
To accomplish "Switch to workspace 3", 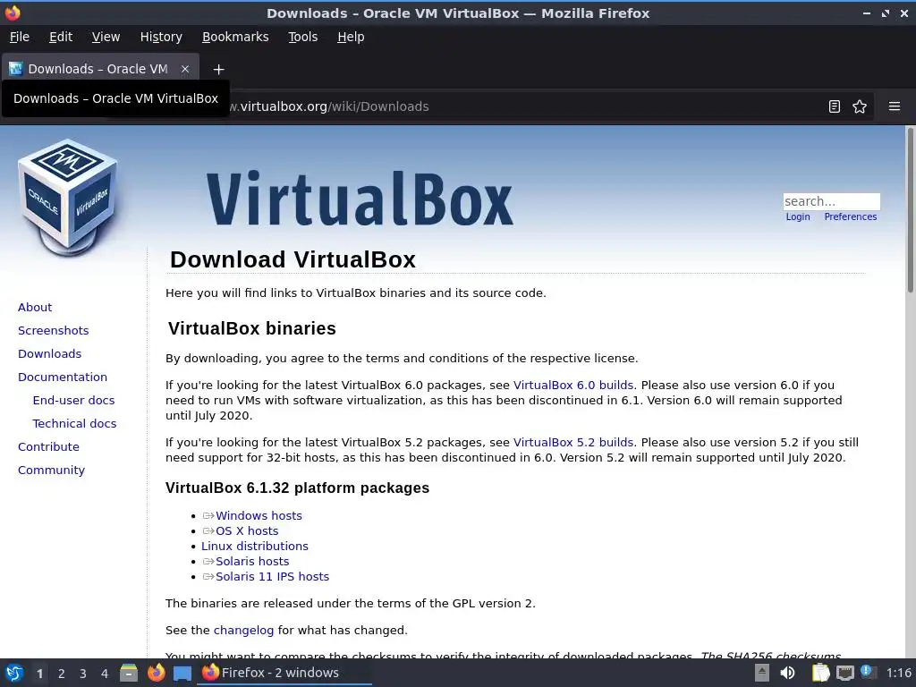I will [83, 674].
